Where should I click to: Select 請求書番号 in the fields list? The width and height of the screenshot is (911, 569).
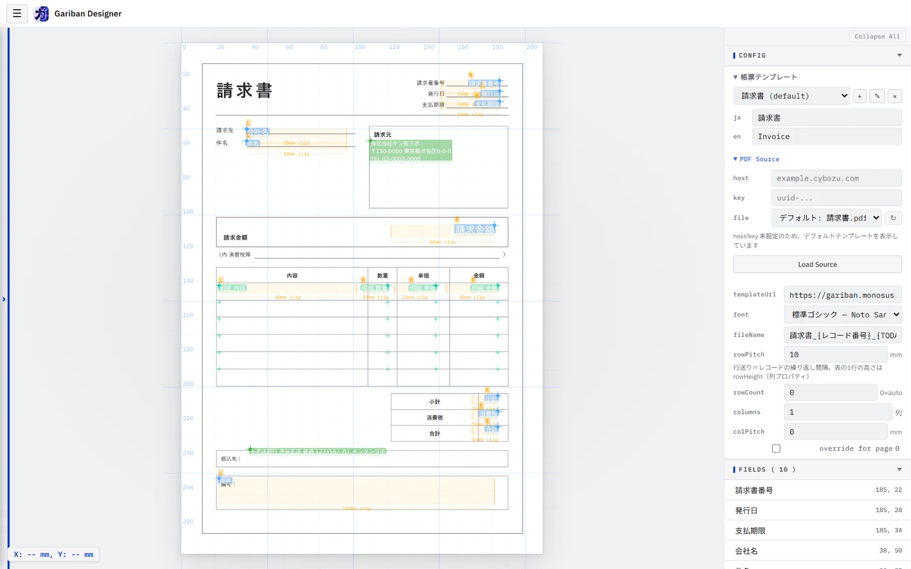[817, 490]
